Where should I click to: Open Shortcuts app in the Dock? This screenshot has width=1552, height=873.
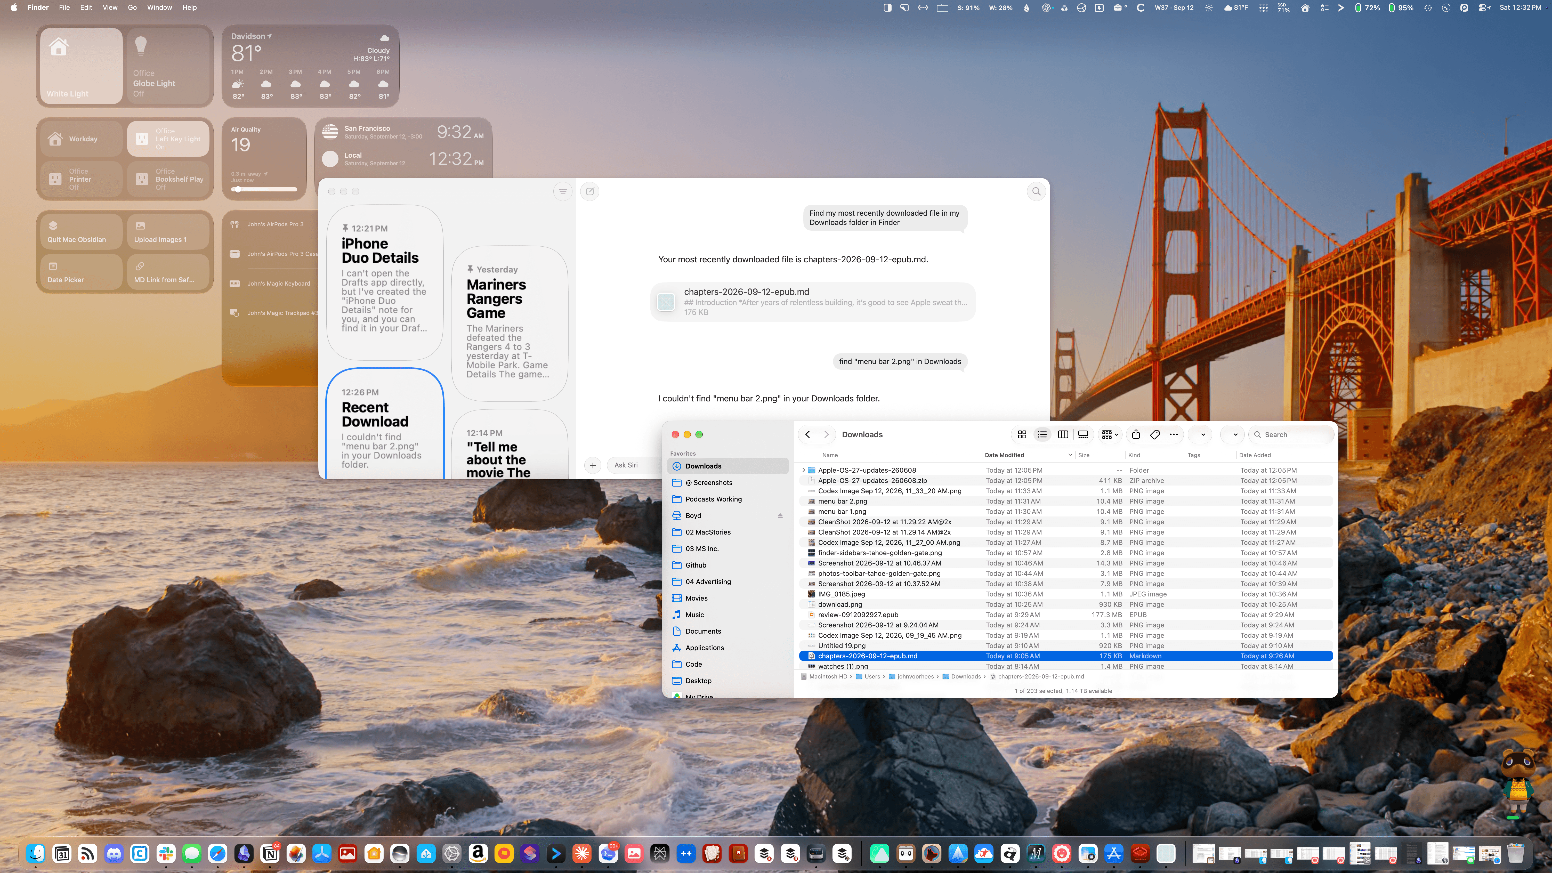[530, 854]
